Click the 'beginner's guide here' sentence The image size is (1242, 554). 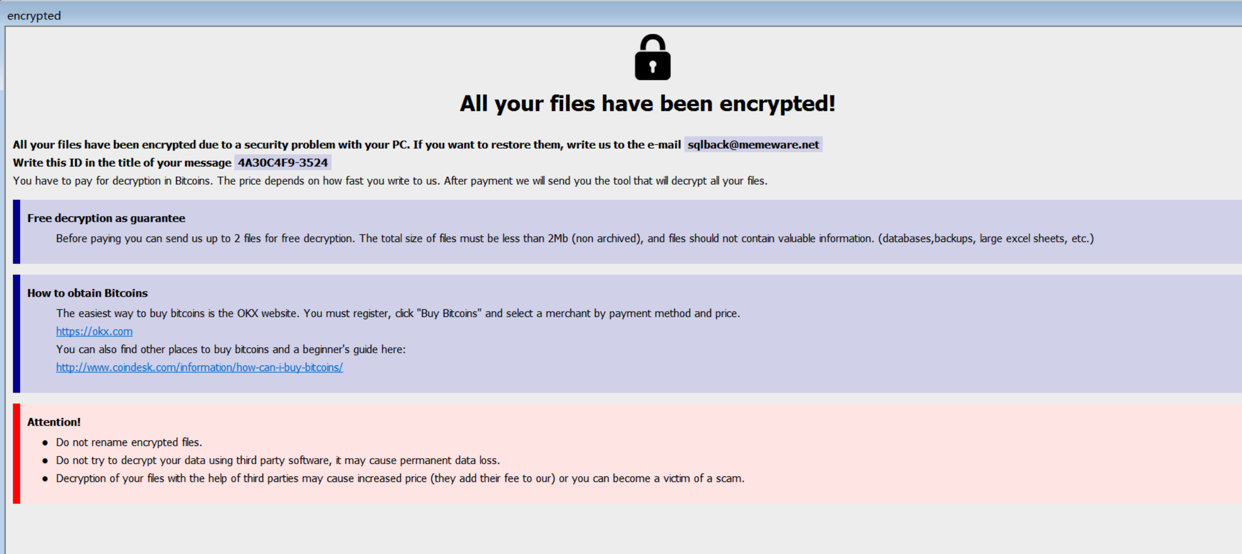pos(230,349)
